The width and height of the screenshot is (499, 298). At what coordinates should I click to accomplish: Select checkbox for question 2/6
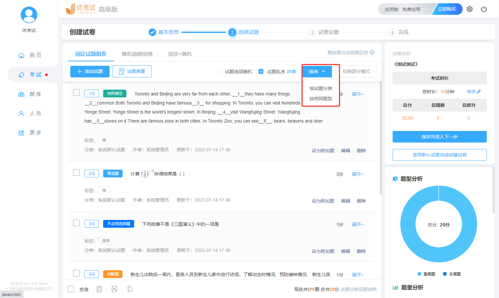point(76,173)
